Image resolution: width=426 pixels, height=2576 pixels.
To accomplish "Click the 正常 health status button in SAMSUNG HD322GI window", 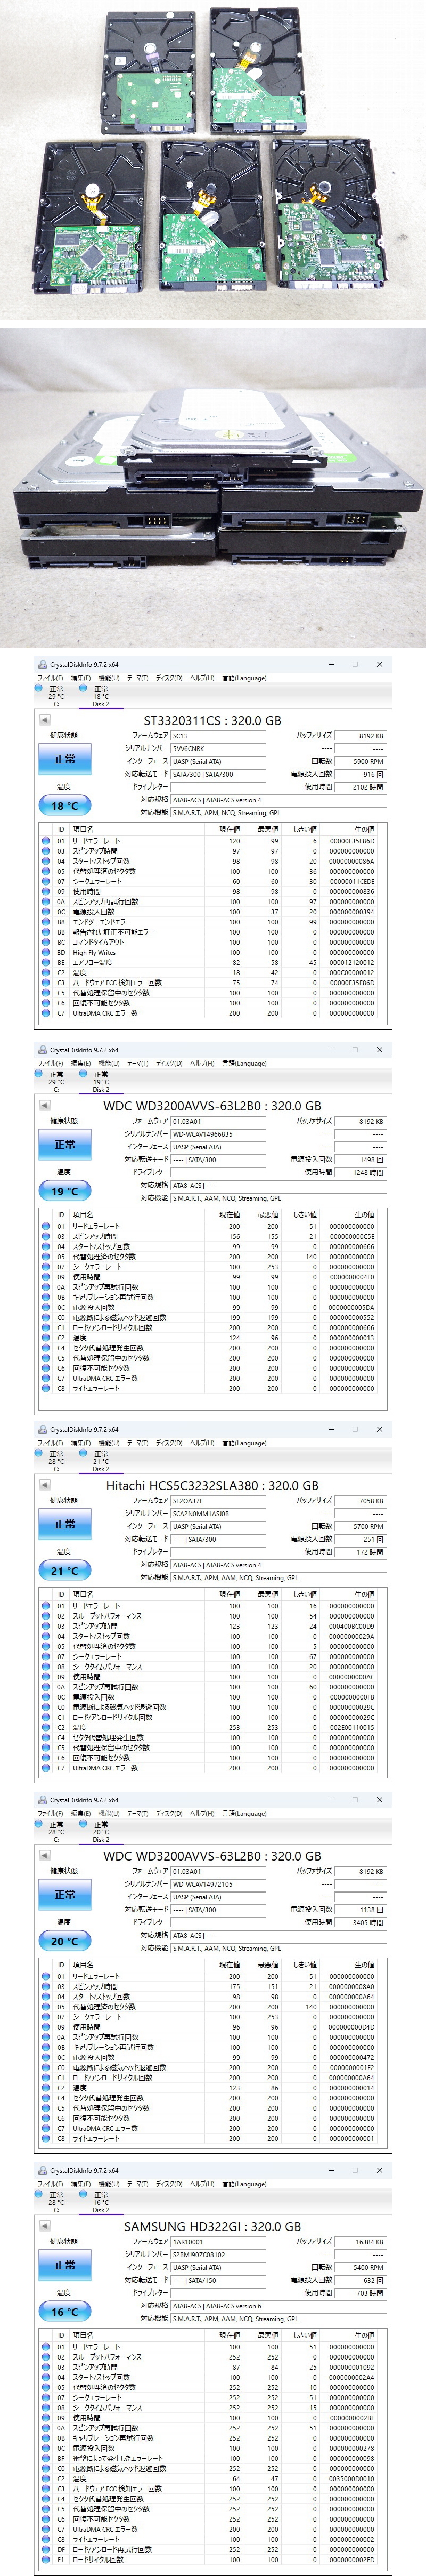I will pyautogui.click(x=65, y=2265).
